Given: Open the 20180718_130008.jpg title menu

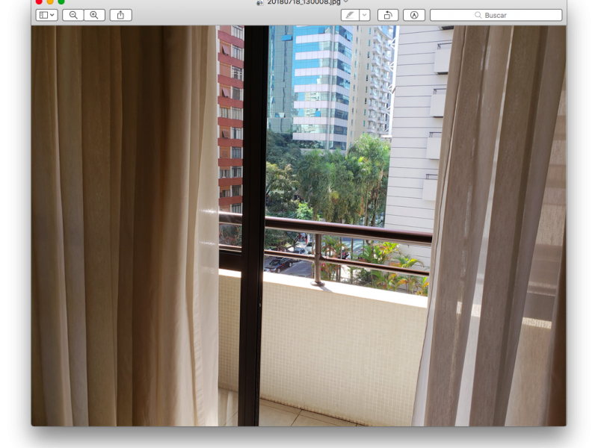Looking at the screenshot, I should click(303, 2).
